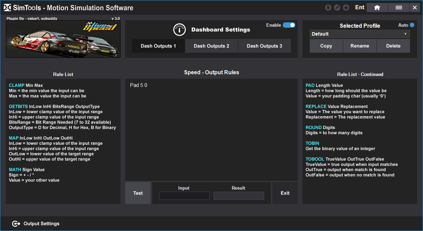Click the GETBITS rule name
This screenshot has height=231, width=423.
18,107
